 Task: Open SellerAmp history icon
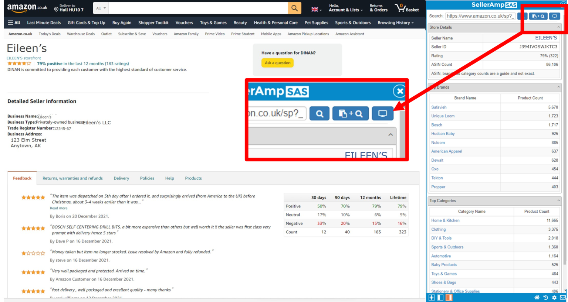(545, 298)
